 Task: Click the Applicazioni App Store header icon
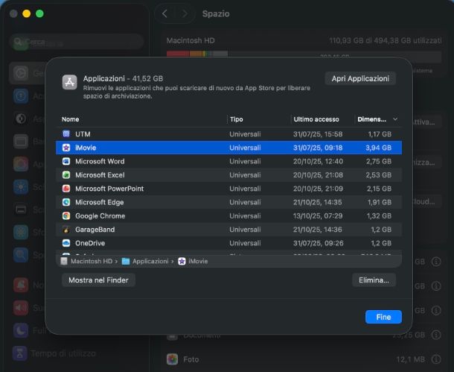pyautogui.click(x=70, y=82)
